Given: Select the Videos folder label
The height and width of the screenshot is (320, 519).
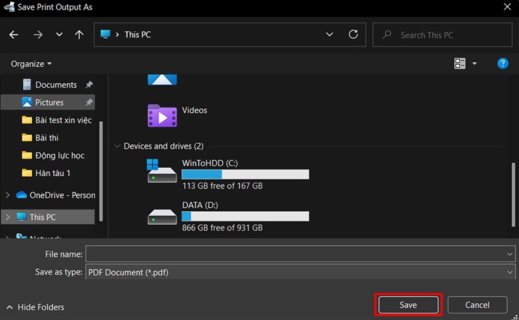Looking at the screenshot, I should [195, 110].
